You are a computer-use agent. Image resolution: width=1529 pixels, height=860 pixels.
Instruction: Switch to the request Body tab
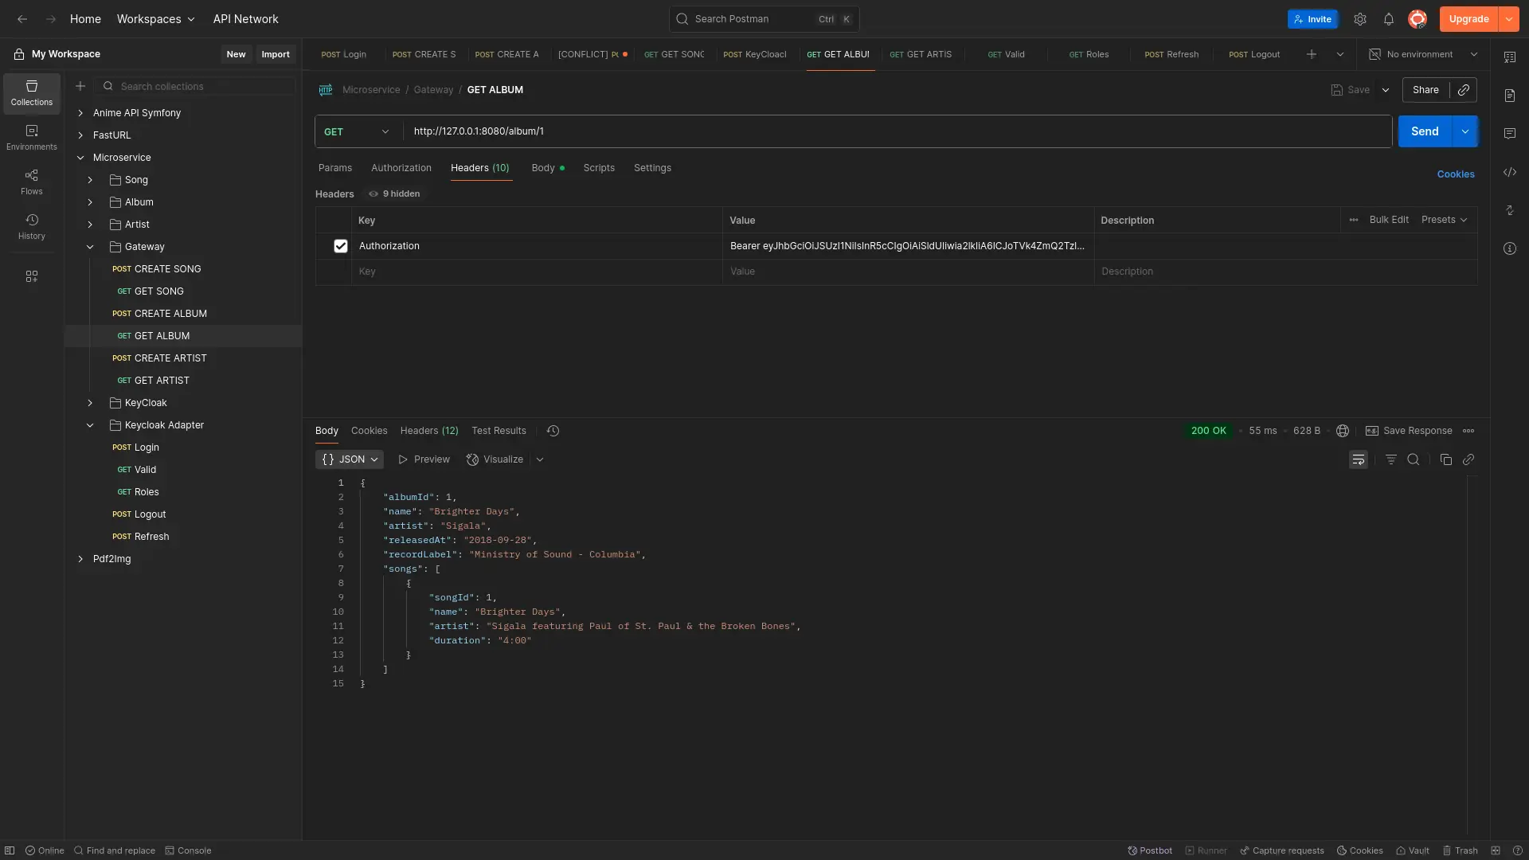coord(548,168)
